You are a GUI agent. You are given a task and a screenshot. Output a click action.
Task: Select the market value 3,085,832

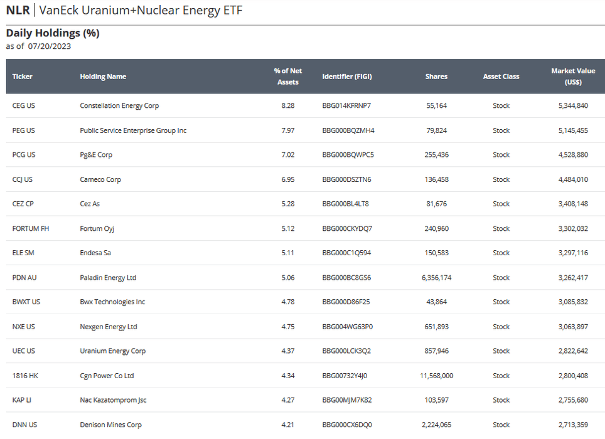point(573,302)
